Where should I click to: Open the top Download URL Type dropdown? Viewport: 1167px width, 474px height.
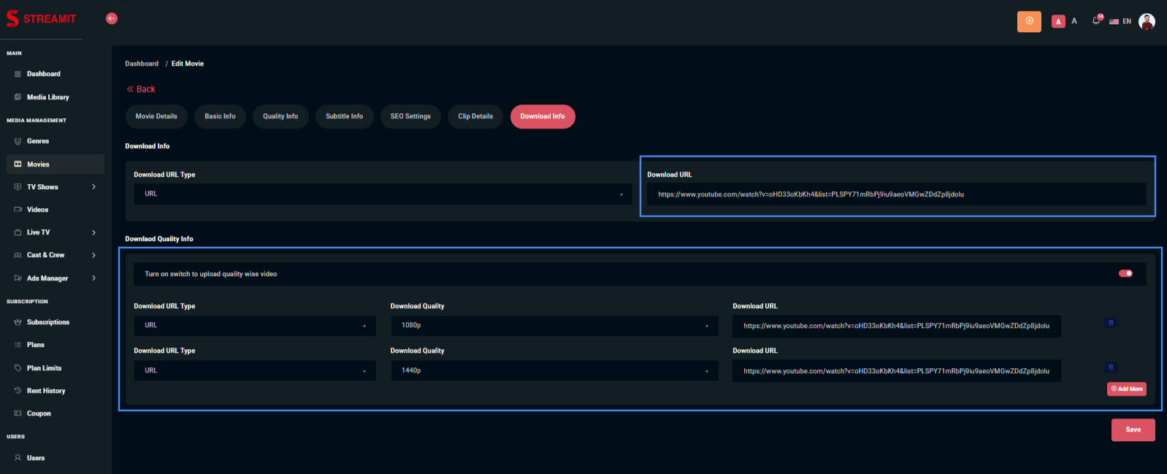383,194
